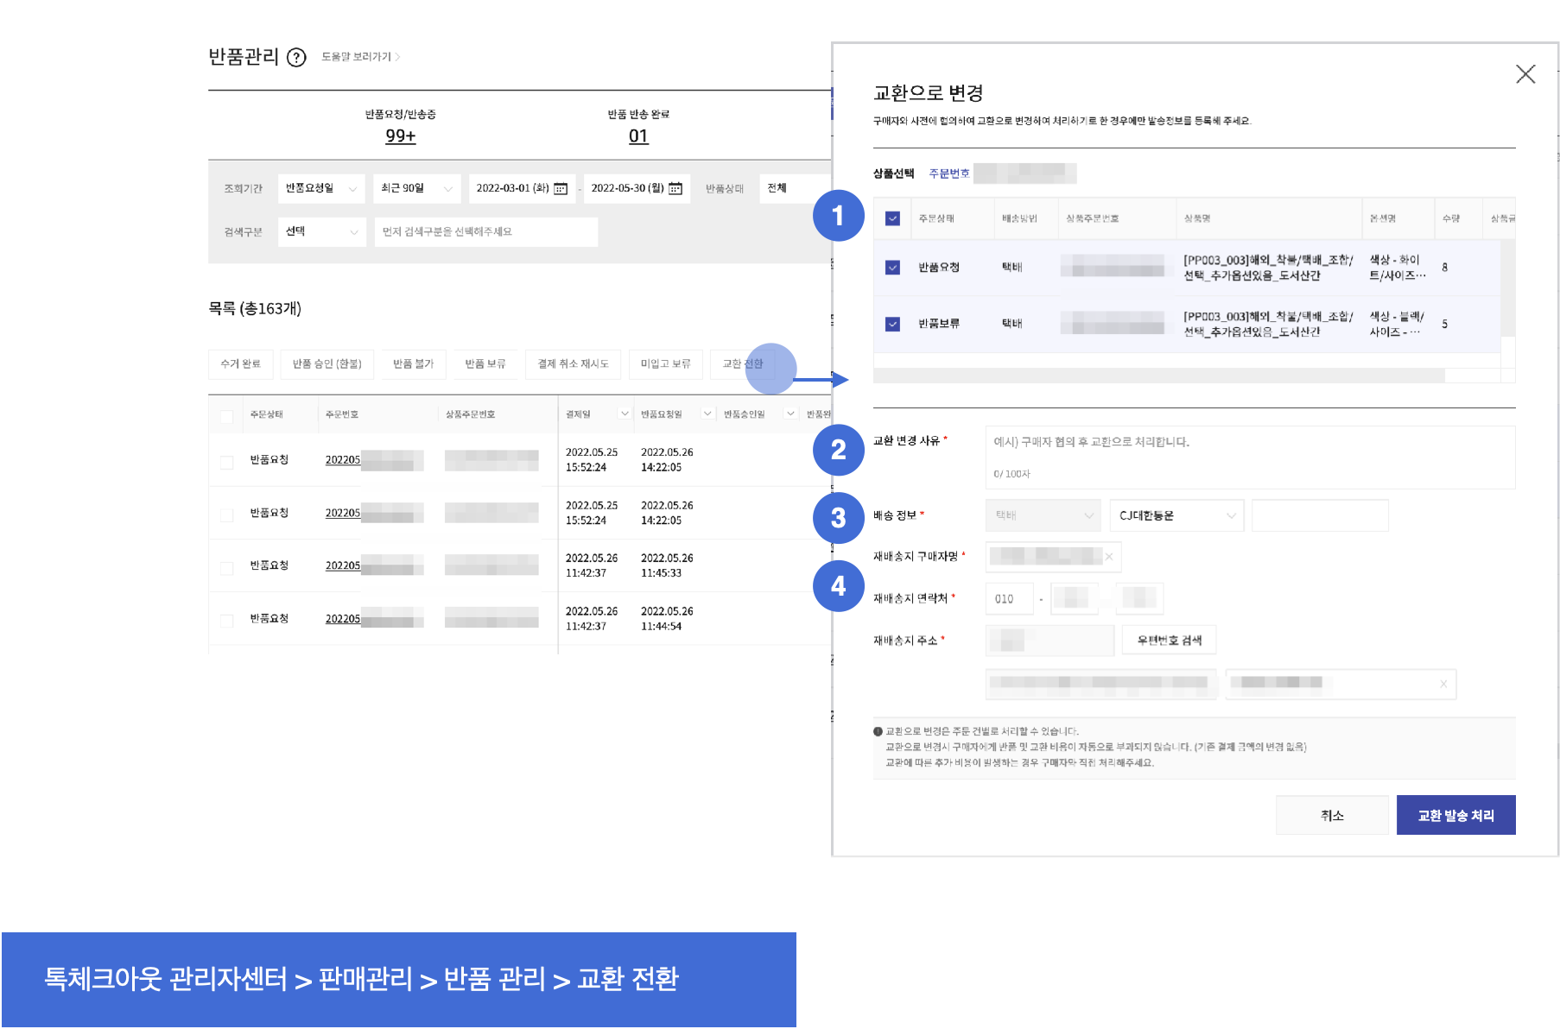Click the 반품 승인 (환불) action button
The image size is (1560, 1029).
pyautogui.click(x=327, y=364)
